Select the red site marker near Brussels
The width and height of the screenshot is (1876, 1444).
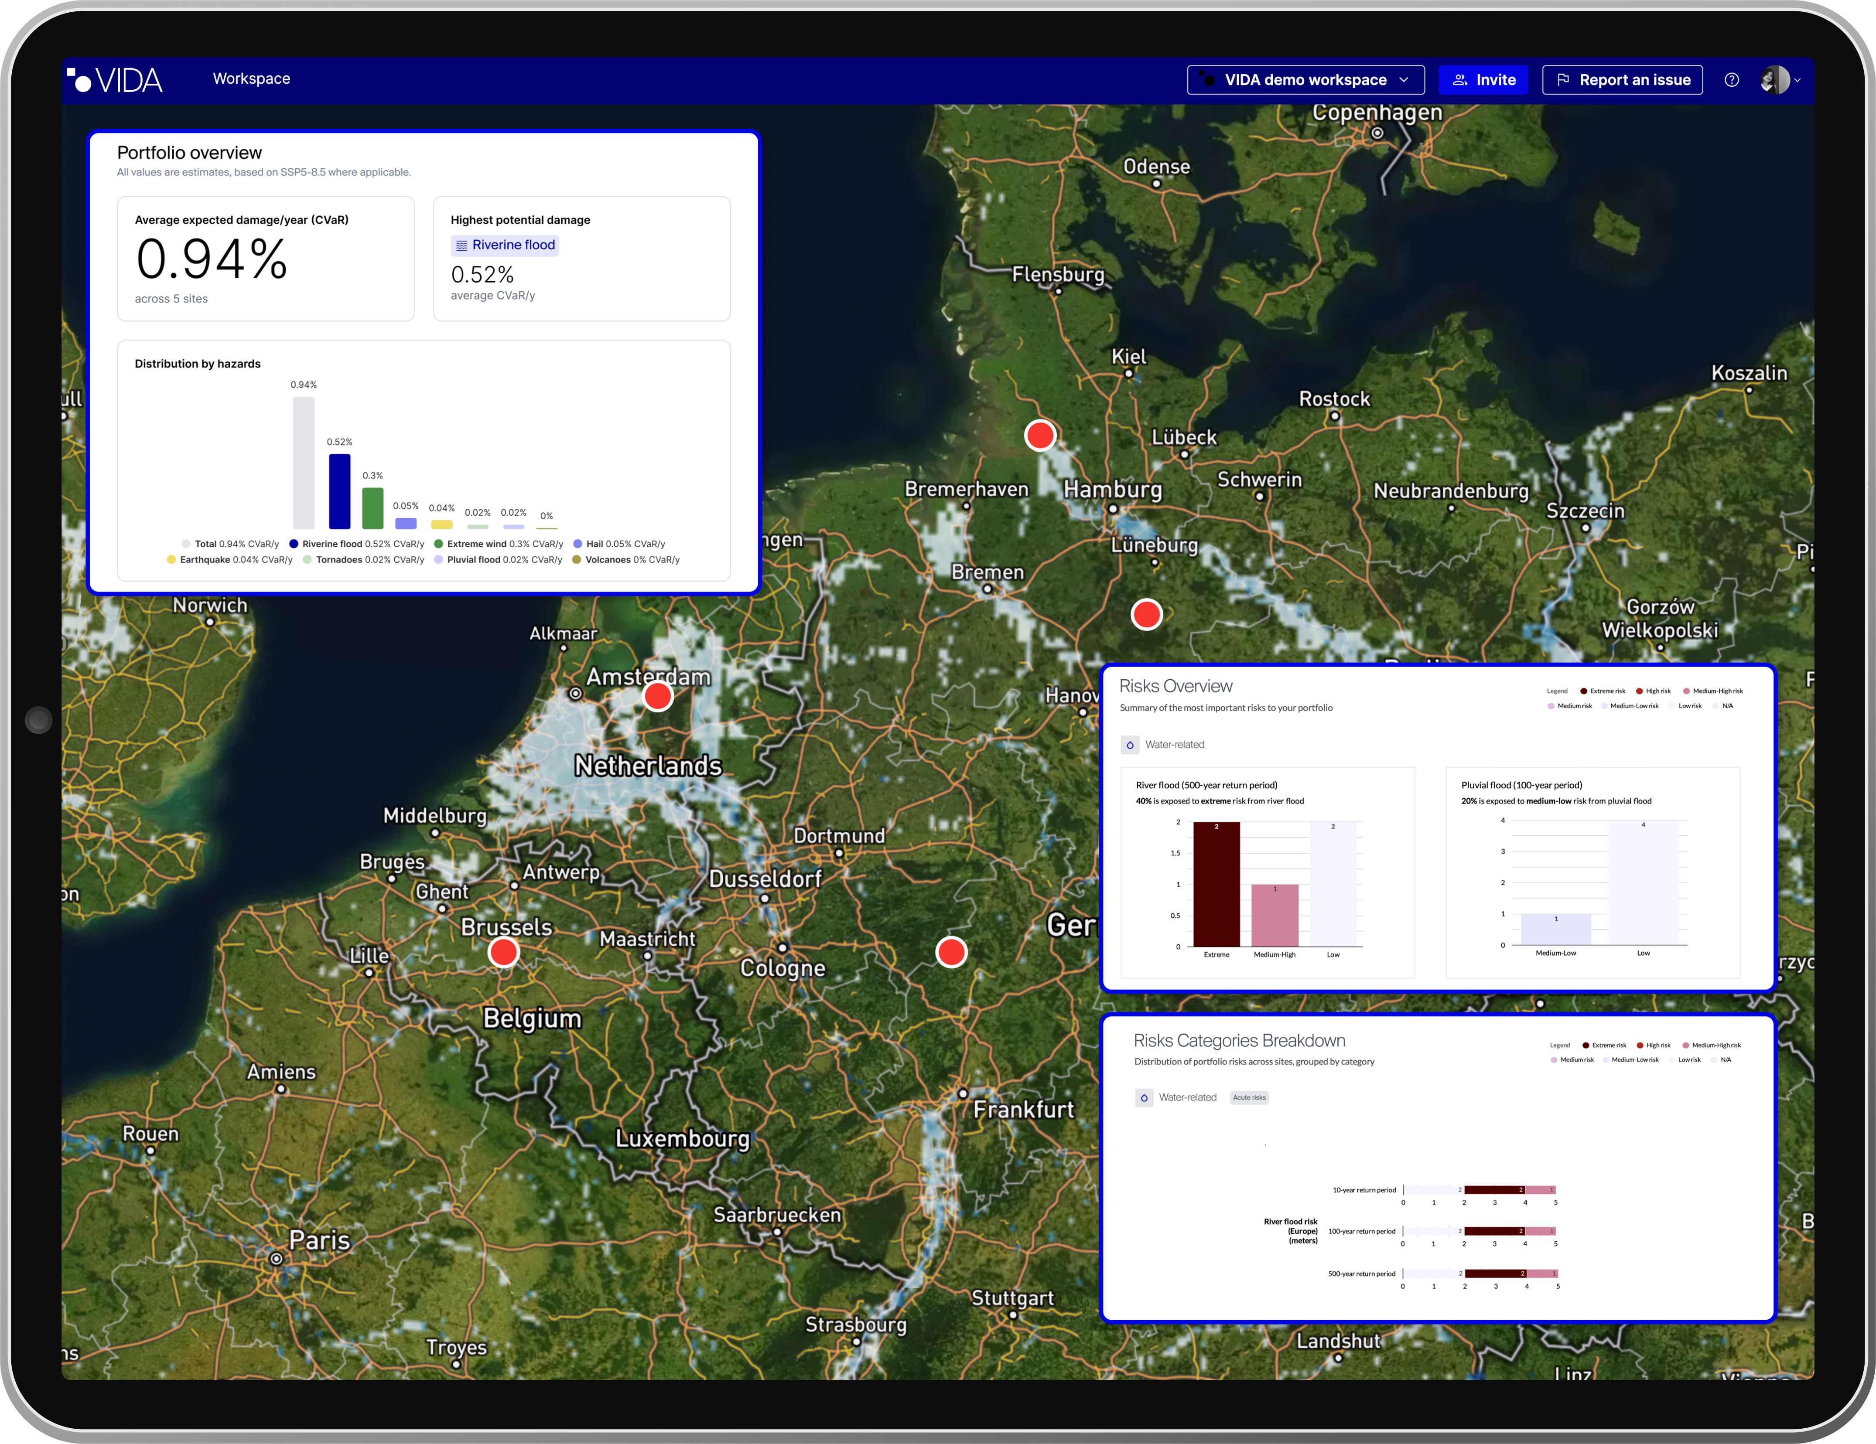point(503,951)
